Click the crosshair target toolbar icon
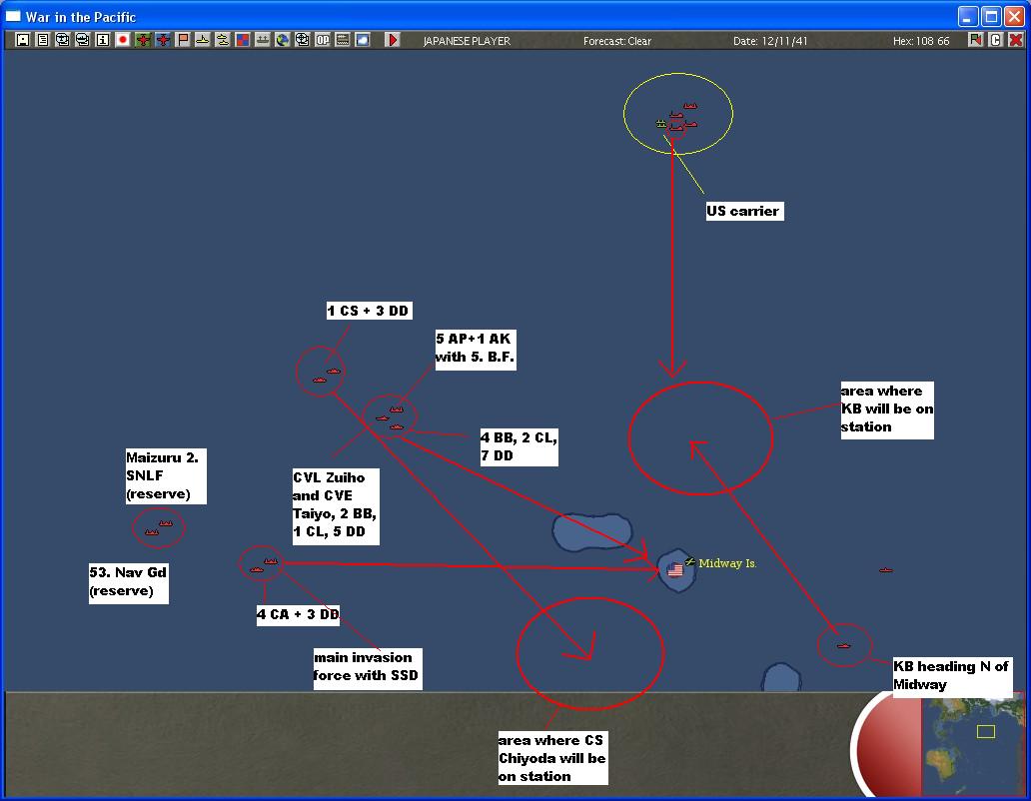The width and height of the screenshot is (1031, 801). (x=303, y=40)
